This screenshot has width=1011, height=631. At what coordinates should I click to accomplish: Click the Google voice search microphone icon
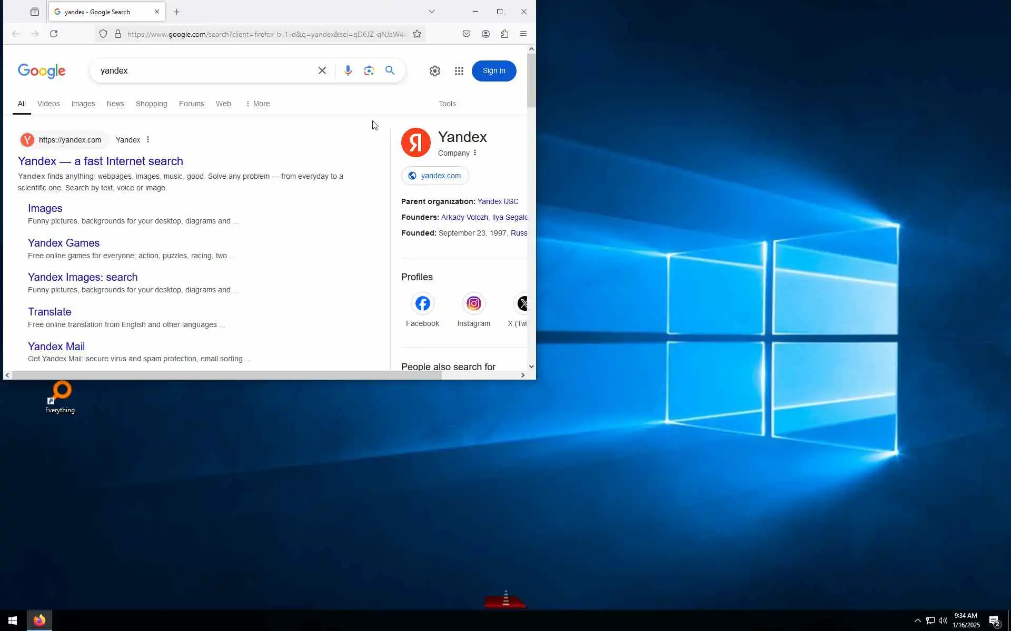click(x=348, y=70)
